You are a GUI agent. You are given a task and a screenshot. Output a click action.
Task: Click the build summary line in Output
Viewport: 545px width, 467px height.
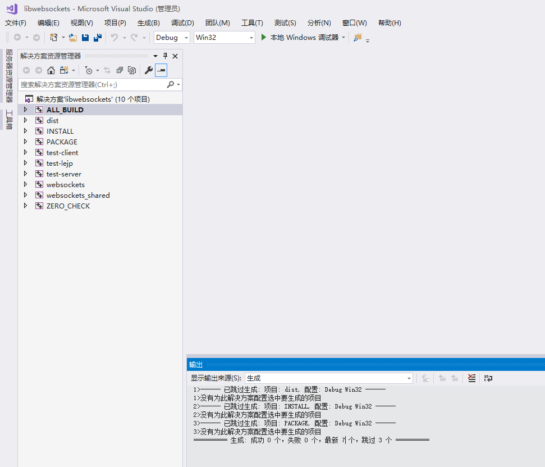(x=312, y=440)
